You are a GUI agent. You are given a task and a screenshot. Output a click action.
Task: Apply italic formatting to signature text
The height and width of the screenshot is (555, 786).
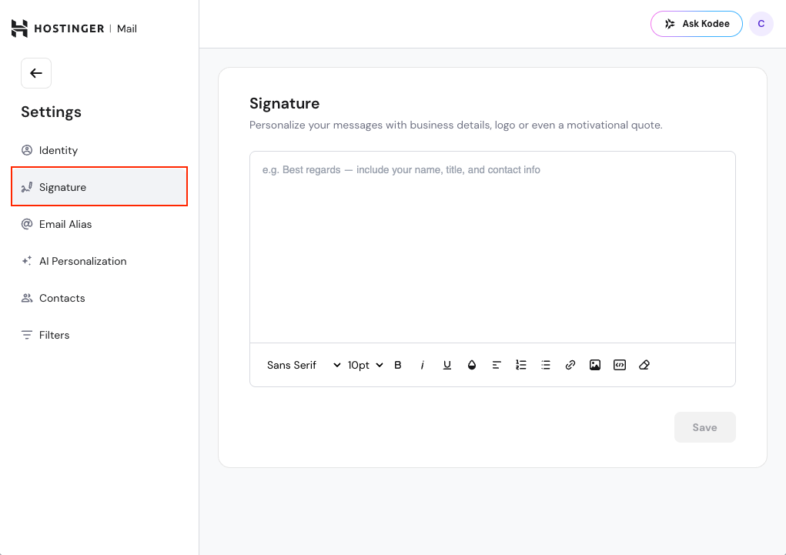tap(423, 365)
